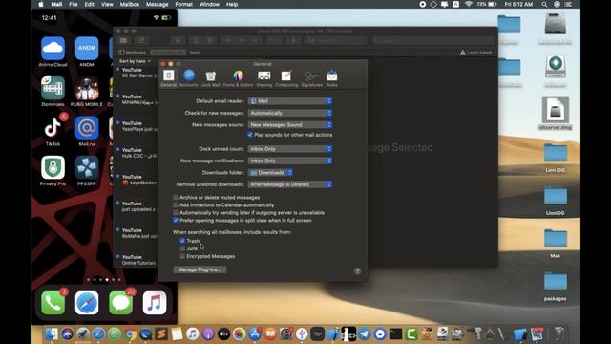Open the Default email reader dropdown

click(x=290, y=101)
